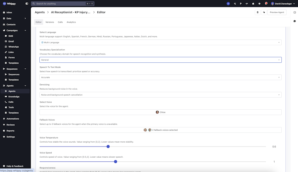Open David Daneshgar user menu
The height and width of the screenshot is (172, 298).
click(x=283, y=4)
